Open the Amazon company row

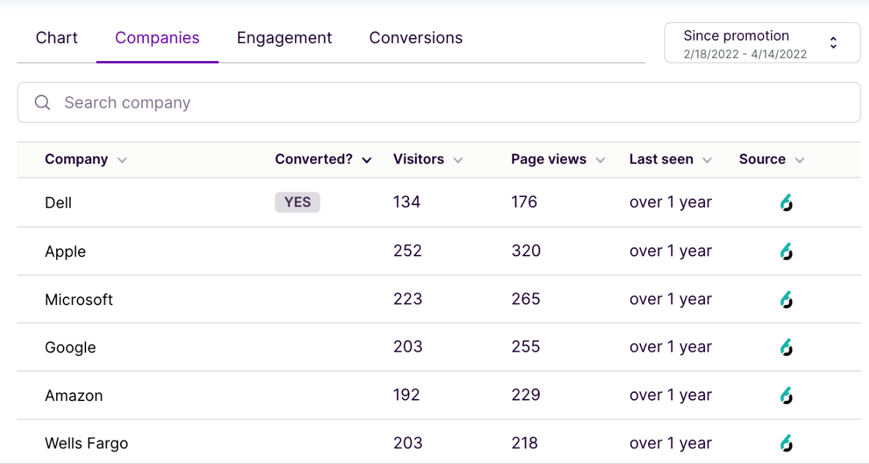pos(439,395)
